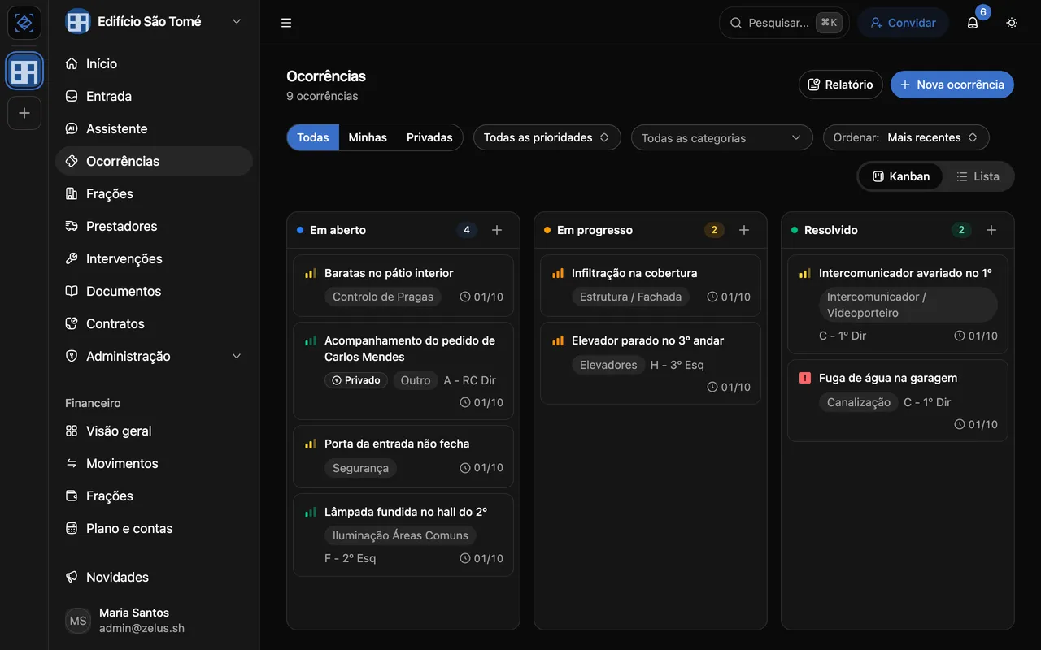
Task: Open Intervenções in sidebar
Action: (x=154, y=258)
